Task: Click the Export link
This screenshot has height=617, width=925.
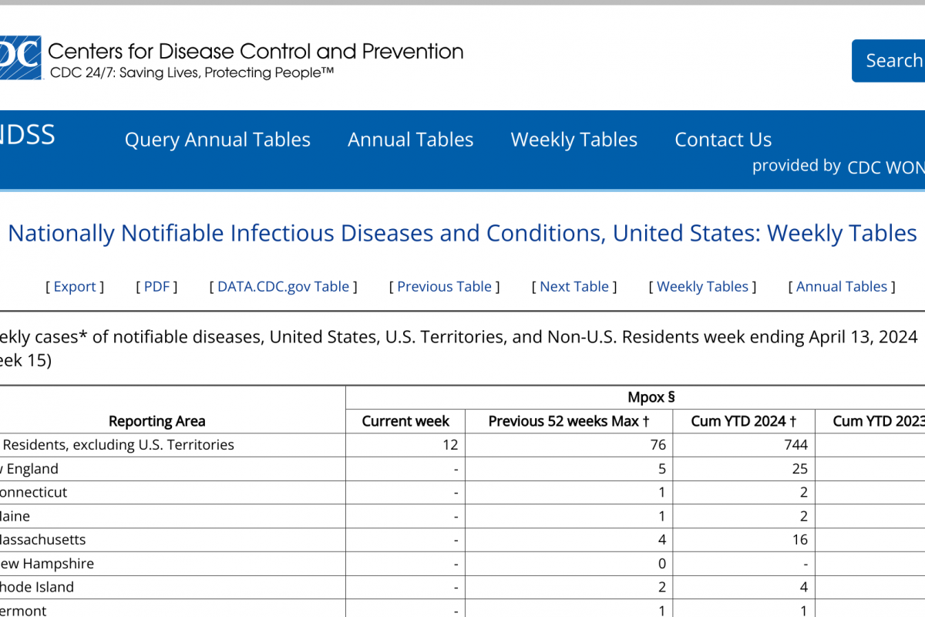Action: coord(75,287)
